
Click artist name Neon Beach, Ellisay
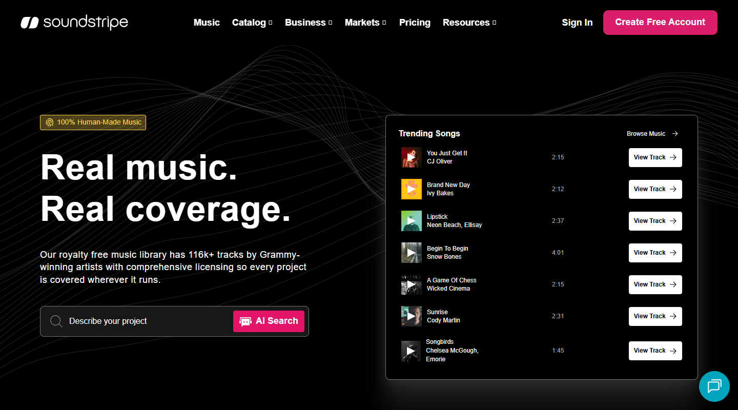[455, 225]
